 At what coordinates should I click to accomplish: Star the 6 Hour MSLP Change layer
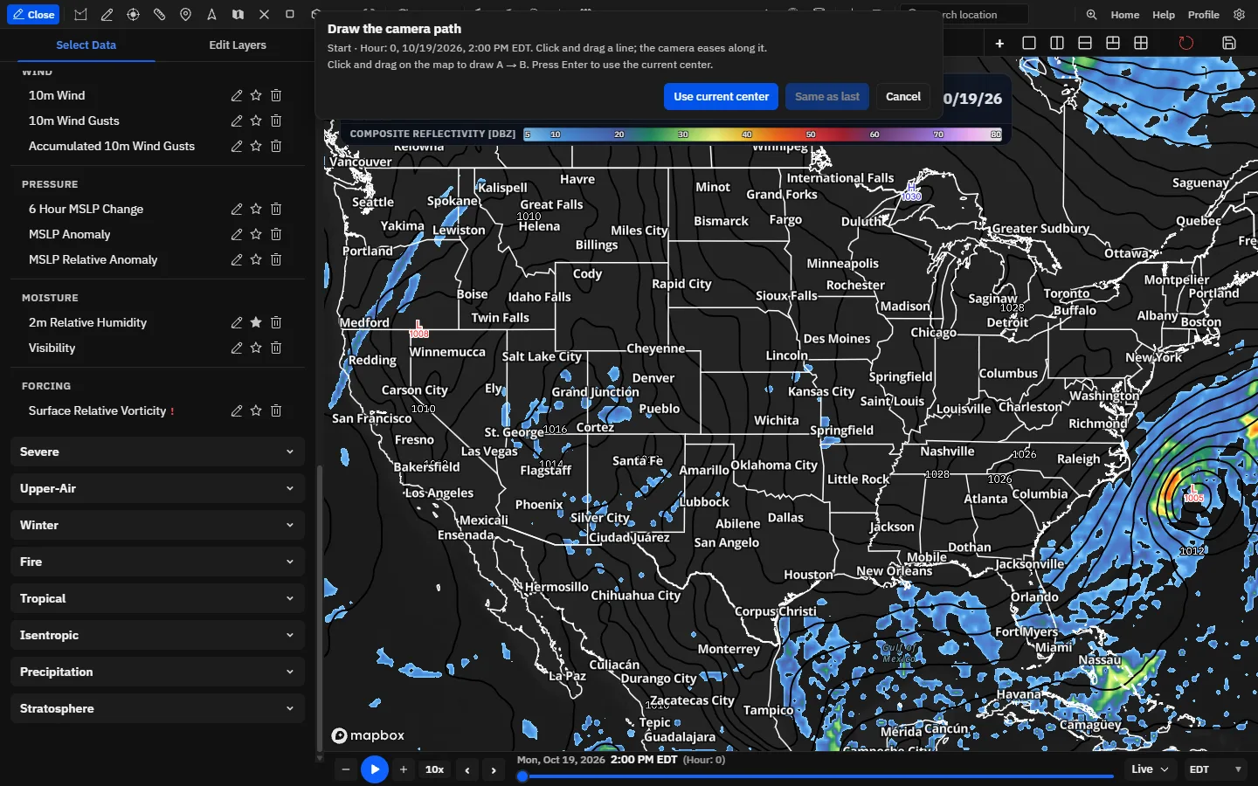(x=256, y=209)
